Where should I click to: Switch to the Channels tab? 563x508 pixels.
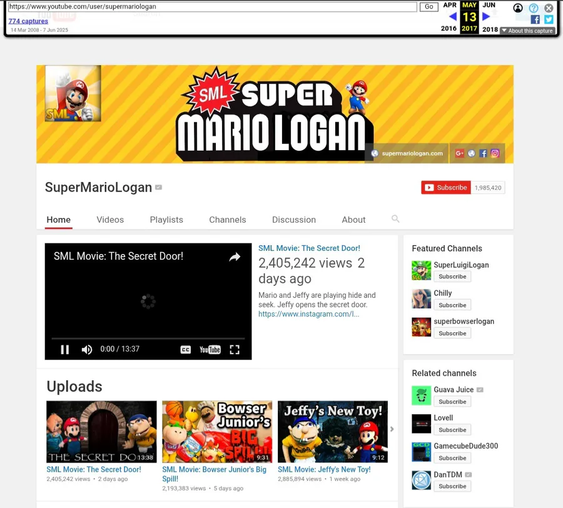tap(228, 220)
